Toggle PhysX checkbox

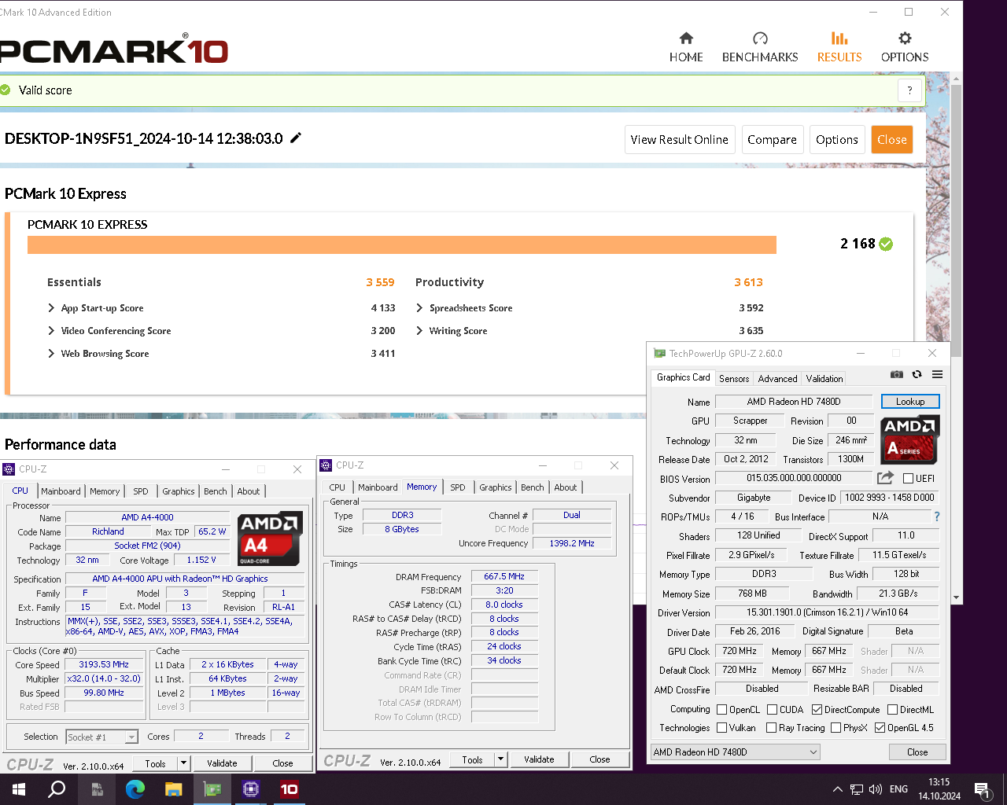(x=835, y=727)
